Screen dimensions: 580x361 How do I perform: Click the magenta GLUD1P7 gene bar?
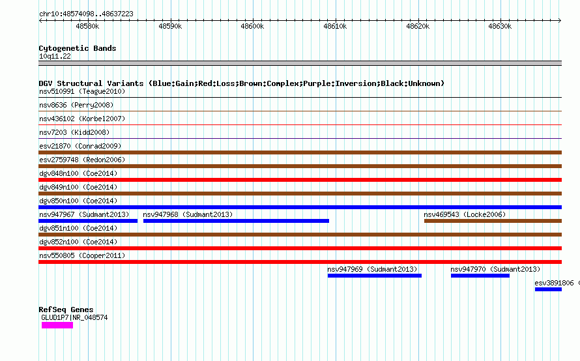click(x=57, y=325)
